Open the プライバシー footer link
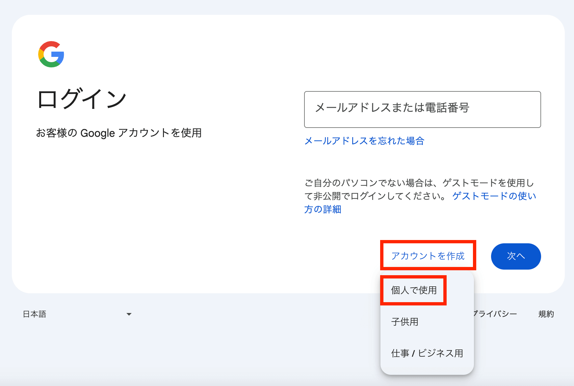 (495, 314)
